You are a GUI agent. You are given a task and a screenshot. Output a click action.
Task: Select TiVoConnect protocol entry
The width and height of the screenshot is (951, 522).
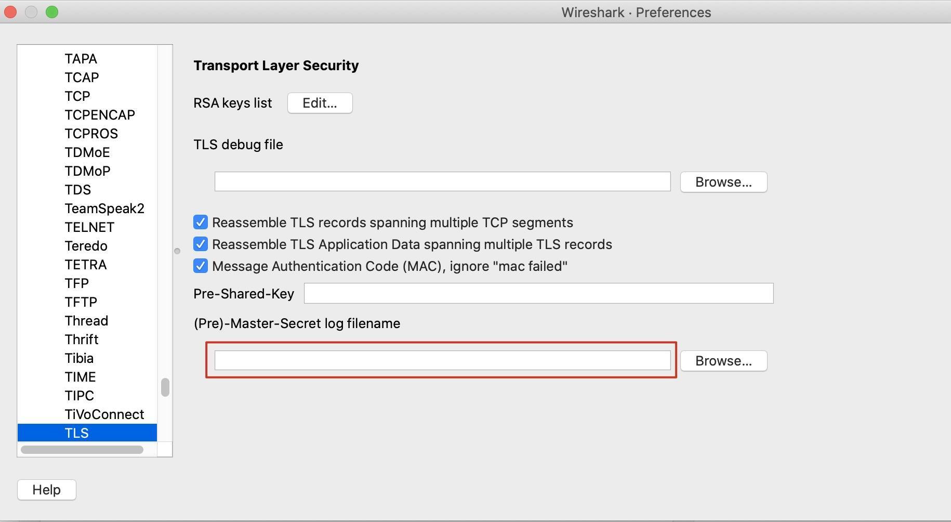(104, 414)
